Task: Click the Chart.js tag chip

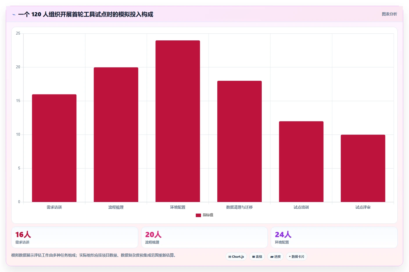Action: coord(236,257)
